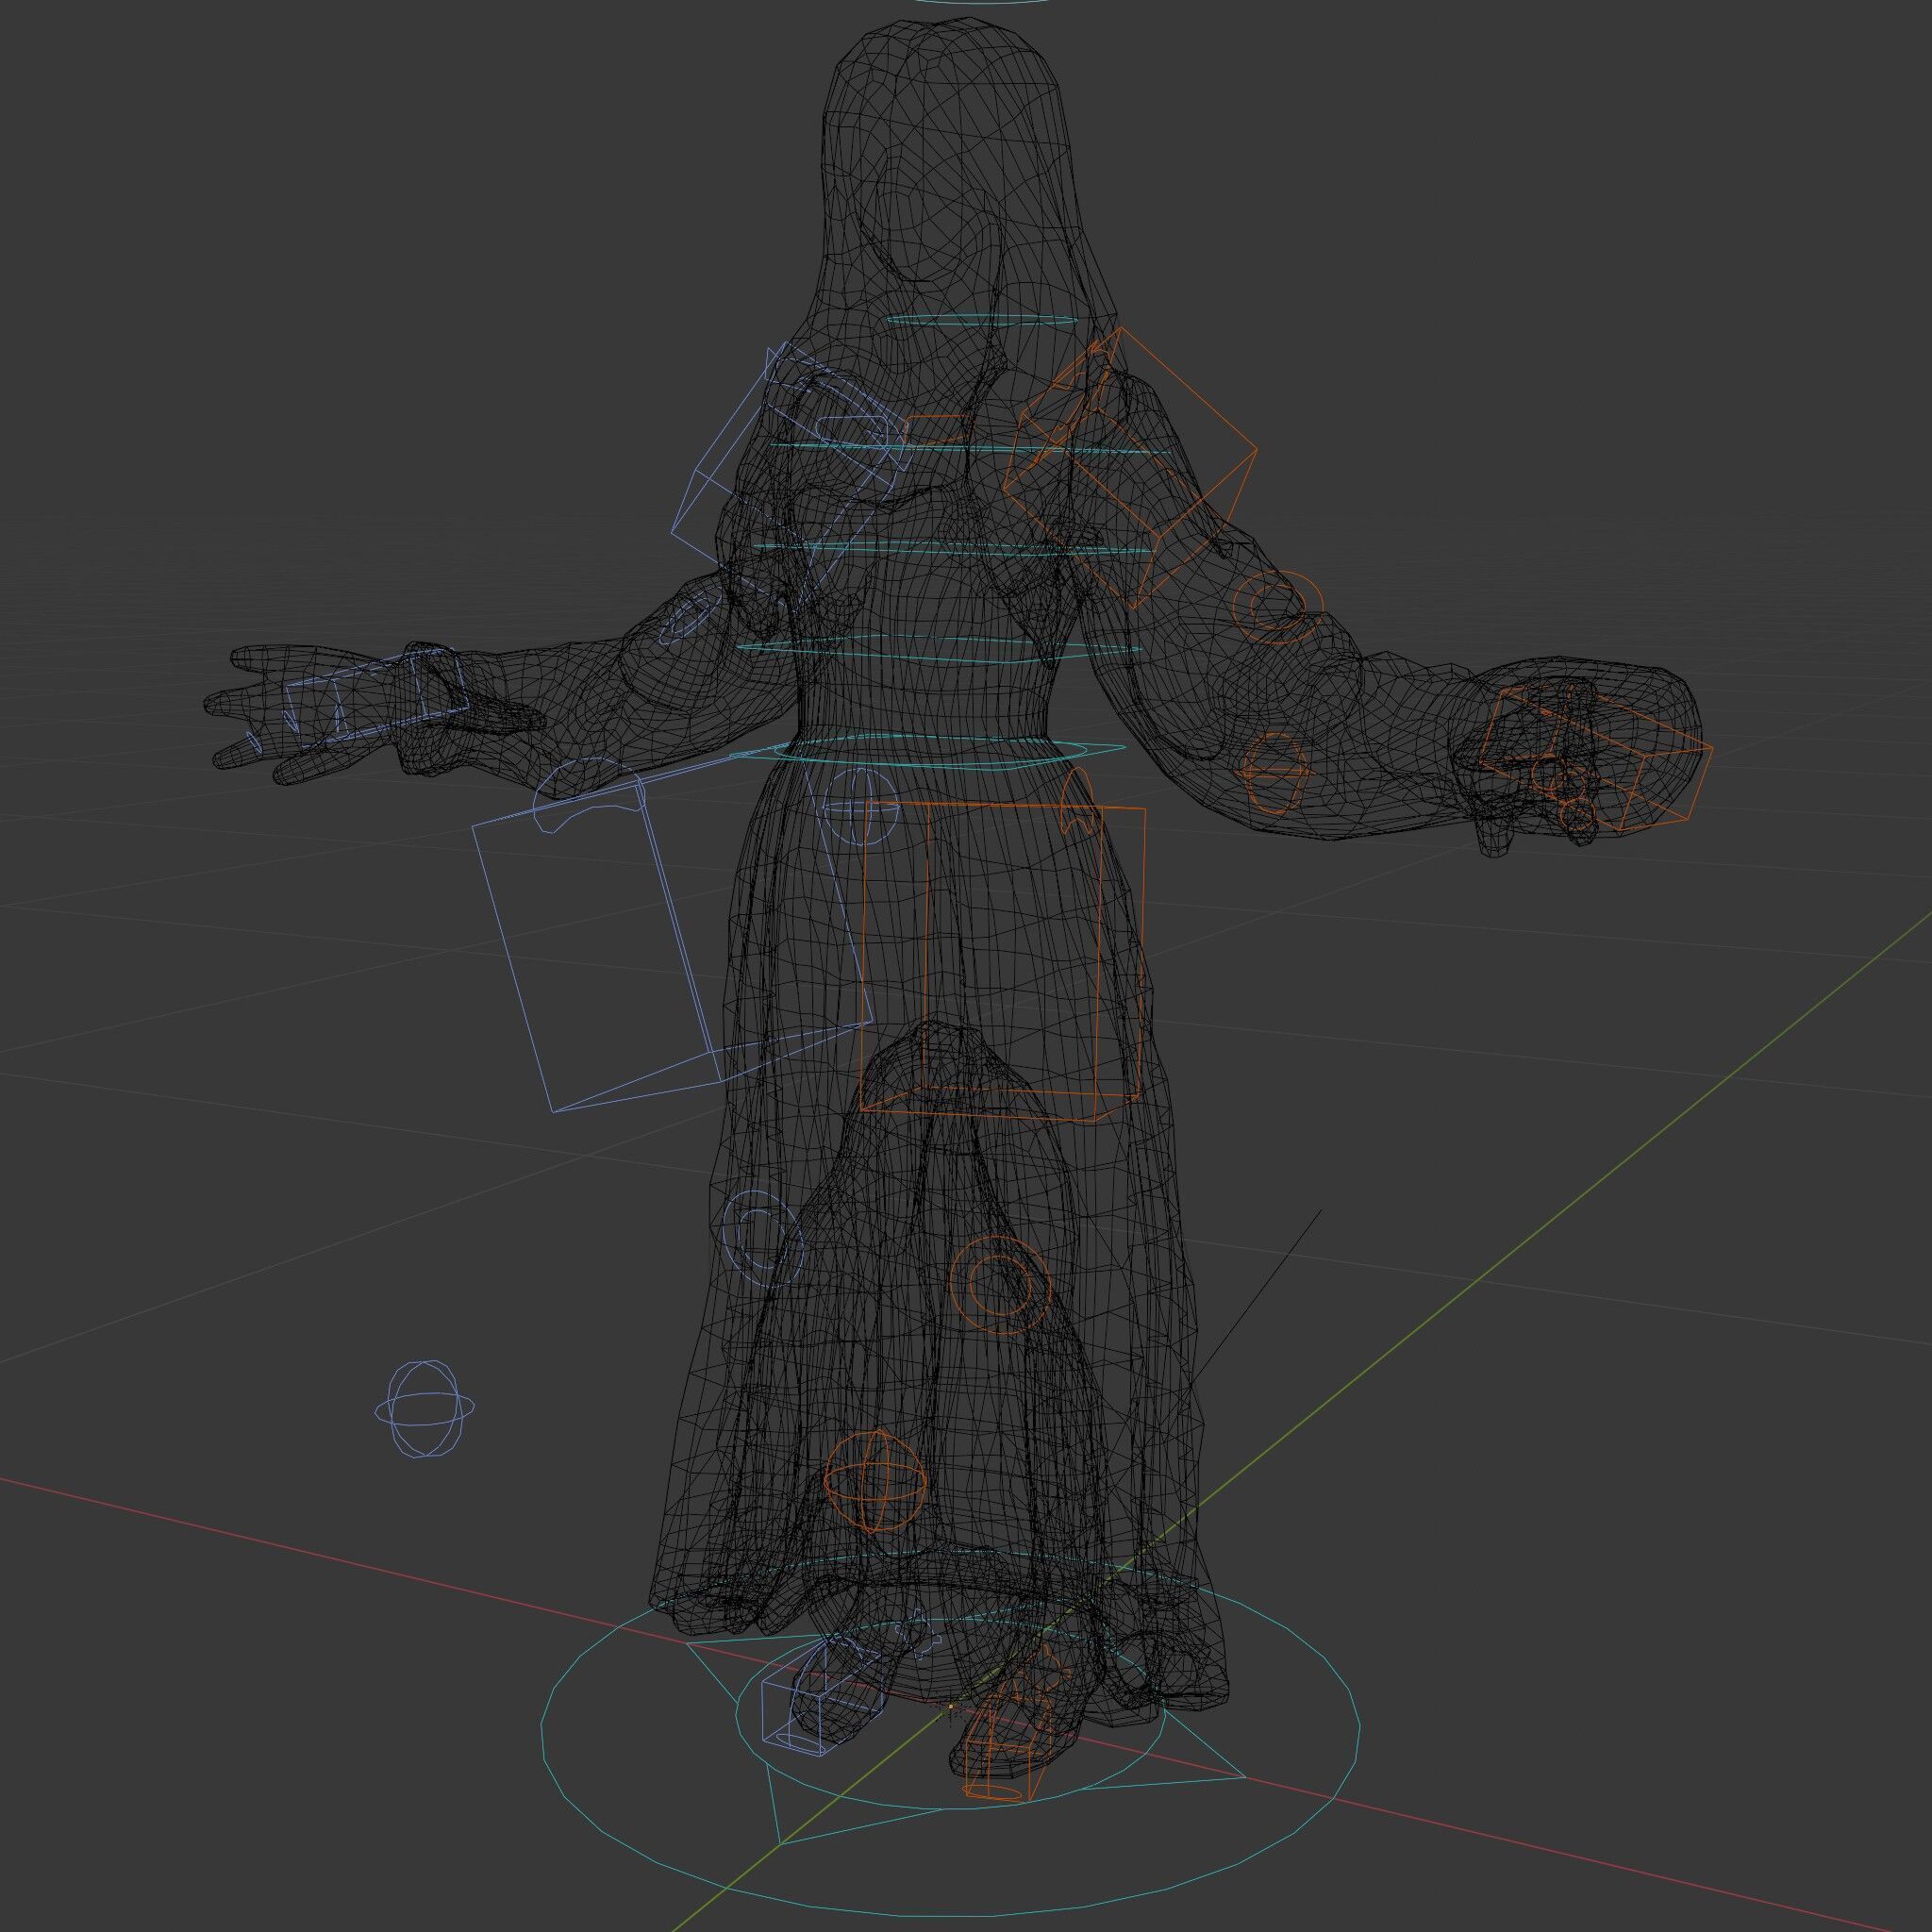This screenshot has height=1932, width=1932.
Task: Select the blue sphere control just below the waist ring
Action: point(863,806)
